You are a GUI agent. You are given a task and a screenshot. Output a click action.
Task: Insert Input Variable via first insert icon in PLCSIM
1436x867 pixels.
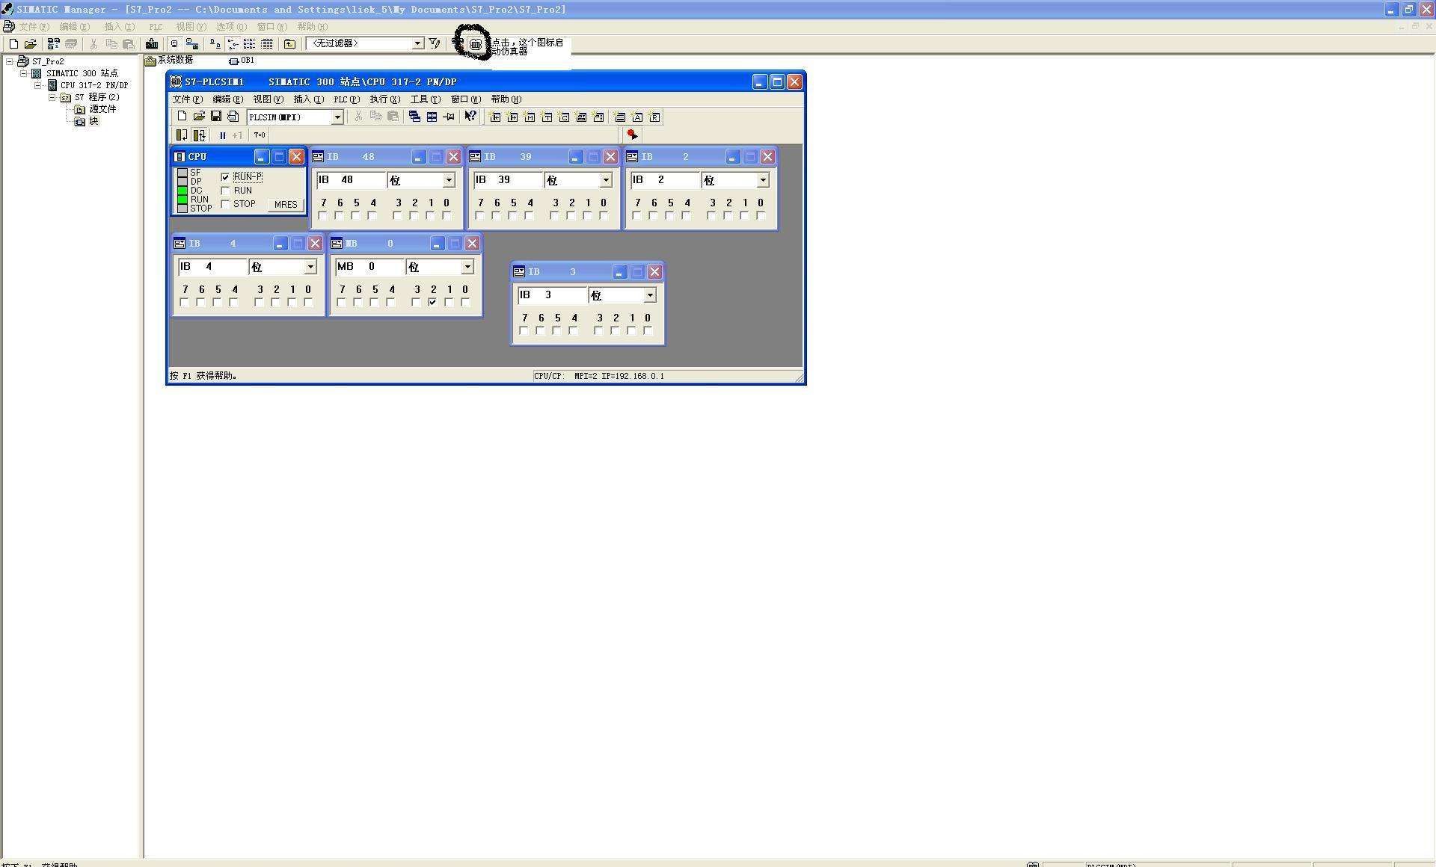[x=495, y=117]
